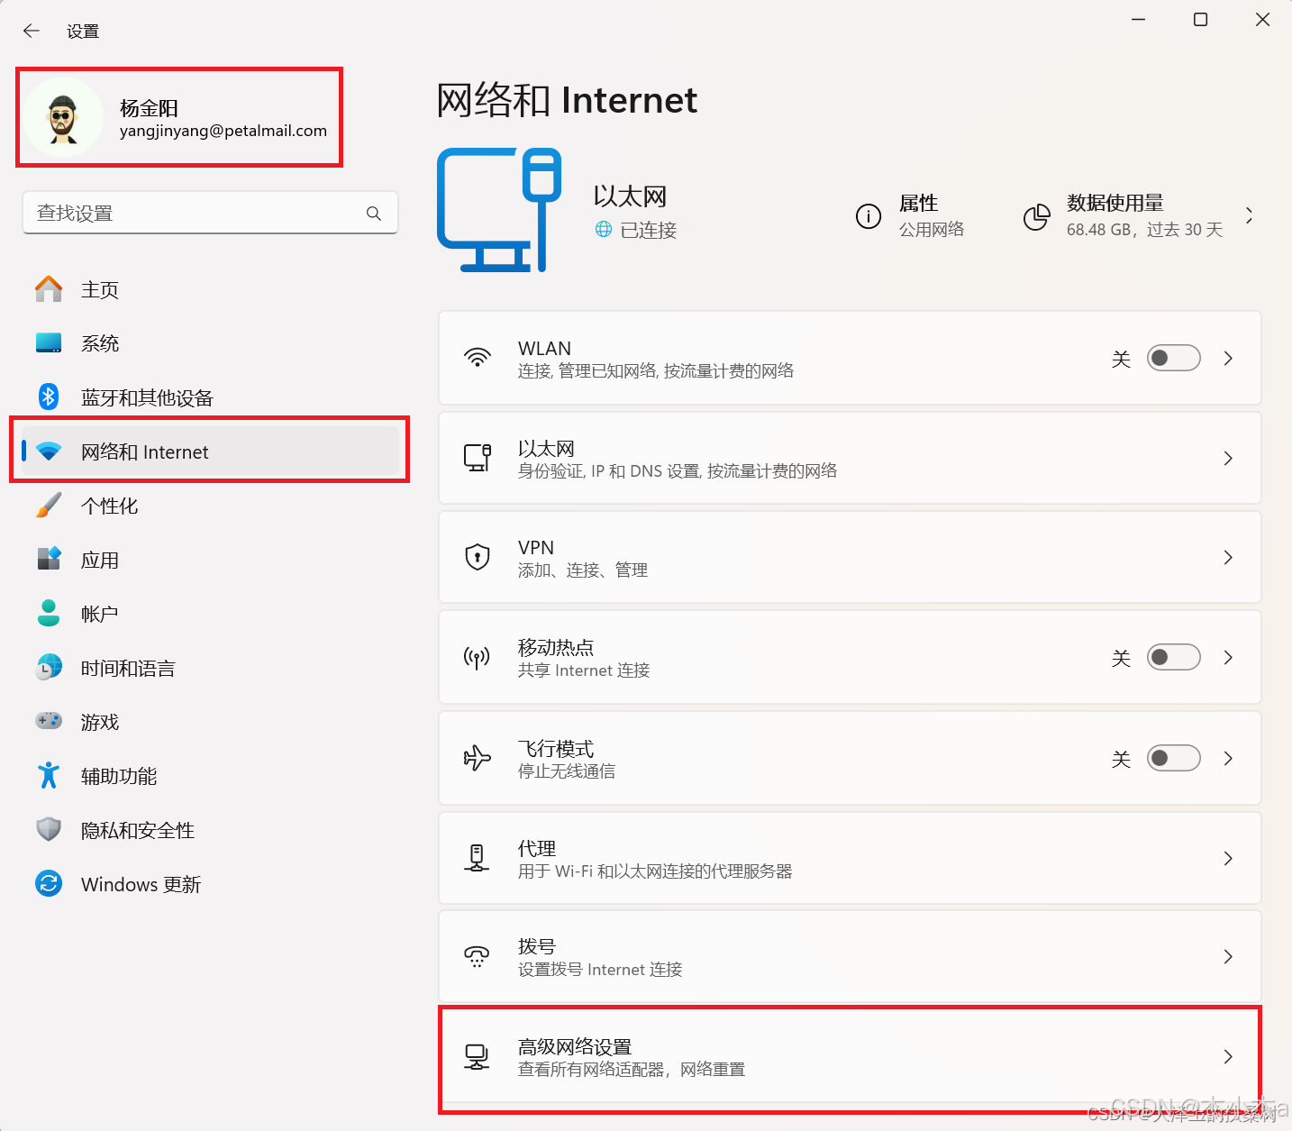
Task: Select 个性化 in sidebar
Action: click(210, 506)
